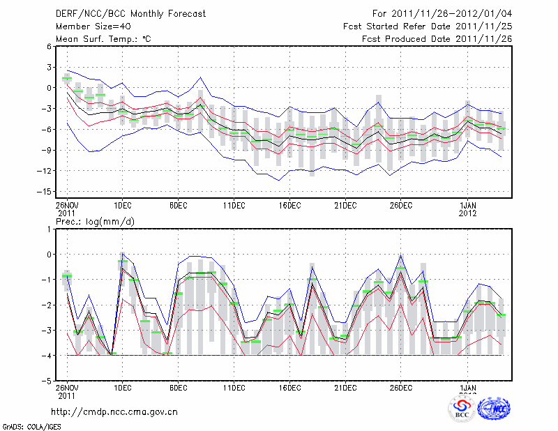This screenshot has width=558, height=431.
Task: Click the Prec.: log(mm/d) chart heading
Action: coord(96,222)
